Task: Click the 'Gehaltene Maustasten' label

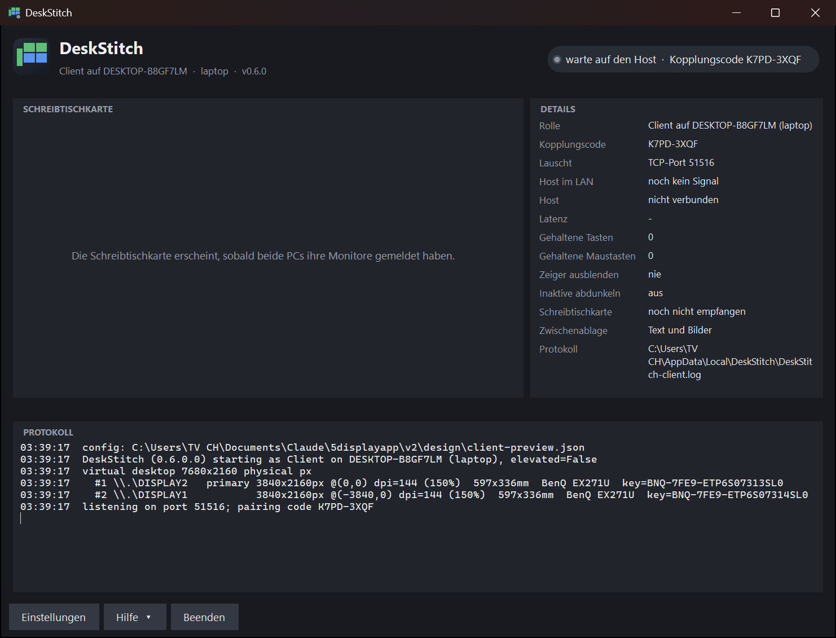Action: point(587,256)
